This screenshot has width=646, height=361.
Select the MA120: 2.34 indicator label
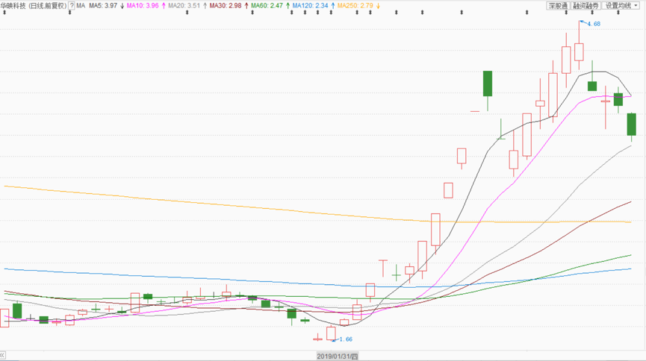pyautogui.click(x=310, y=6)
